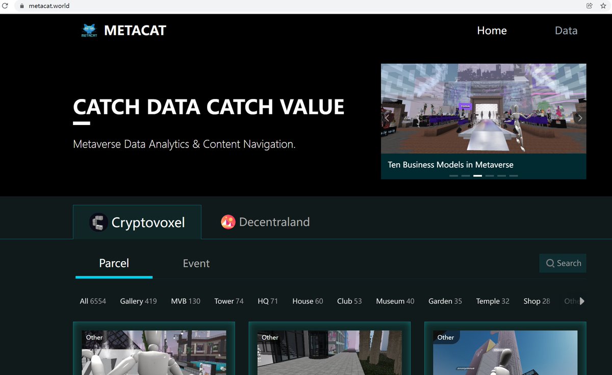
Task: Select the Parcel tab
Action: 114,263
